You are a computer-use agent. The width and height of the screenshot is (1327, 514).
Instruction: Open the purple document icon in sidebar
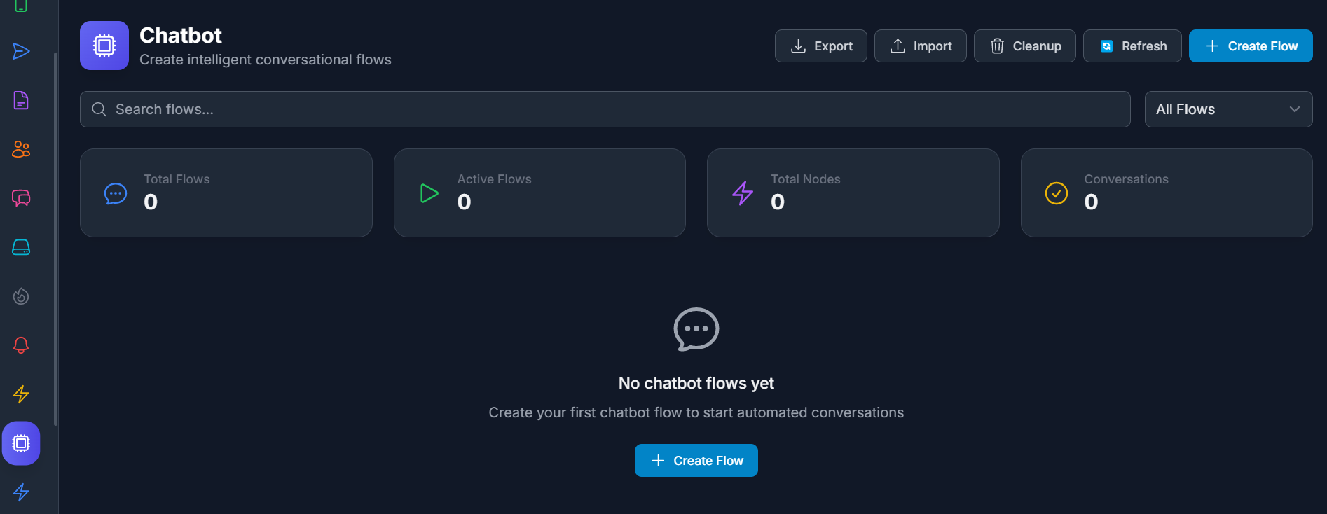[x=21, y=100]
